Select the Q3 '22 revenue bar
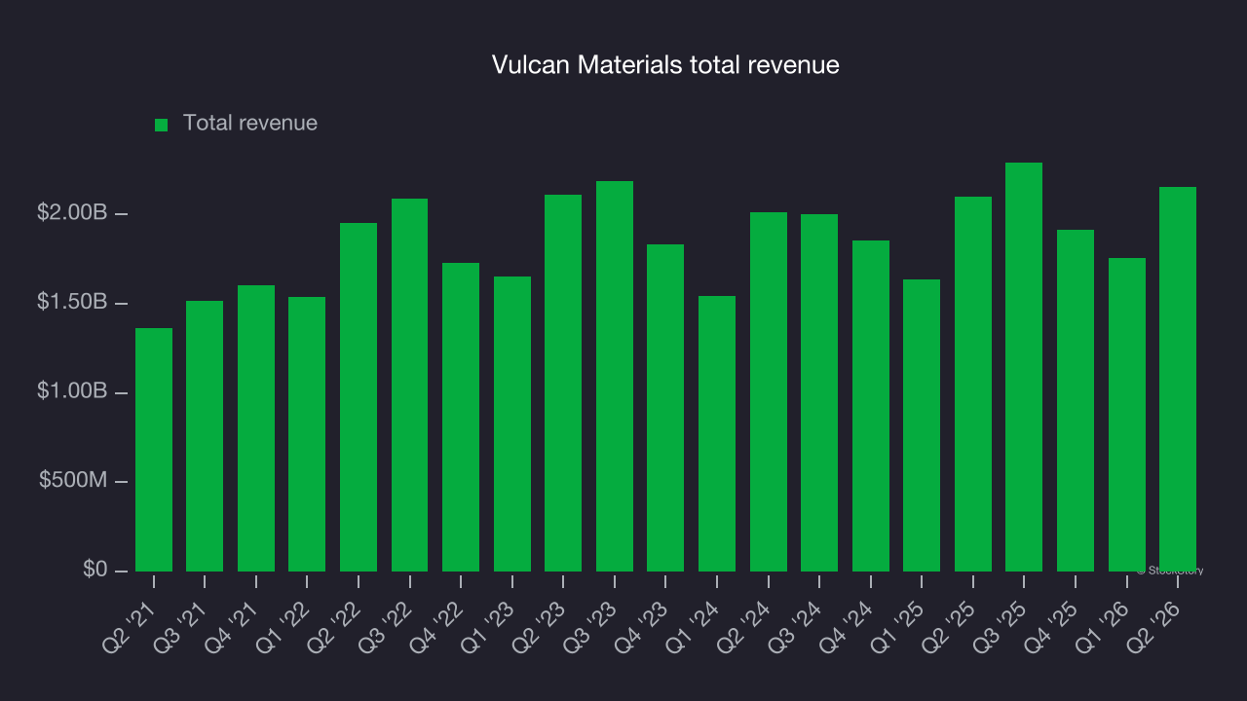 410,385
